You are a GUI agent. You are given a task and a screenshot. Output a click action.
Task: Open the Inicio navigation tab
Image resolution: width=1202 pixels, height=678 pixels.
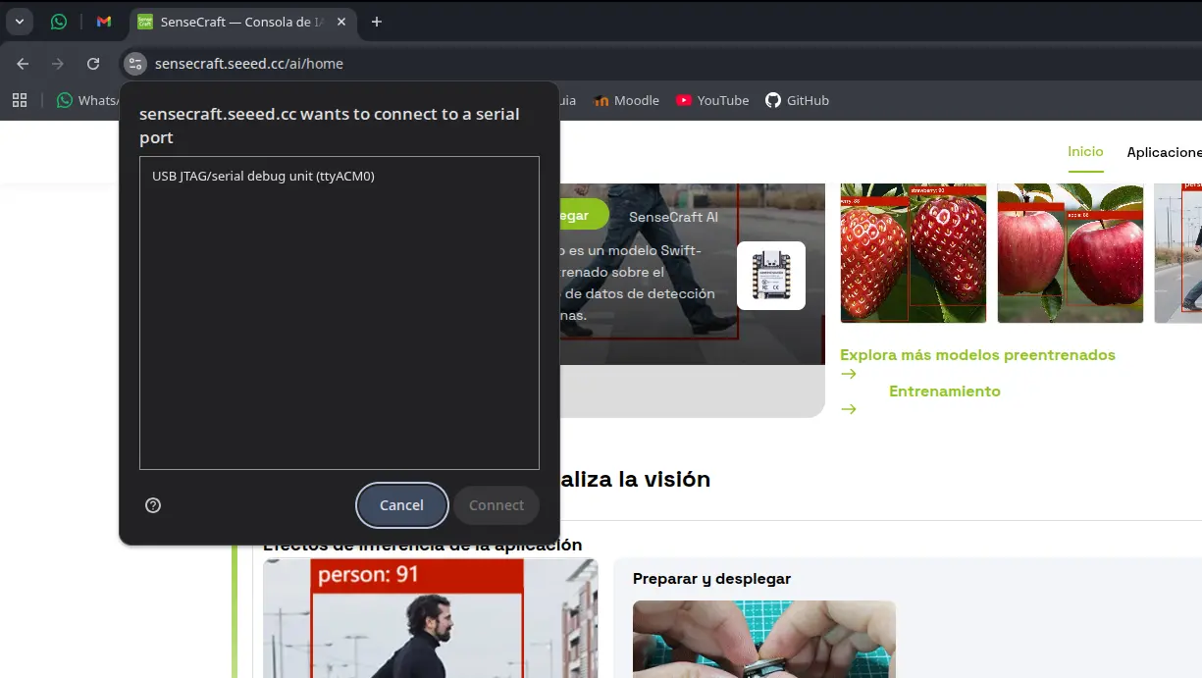pyautogui.click(x=1085, y=152)
